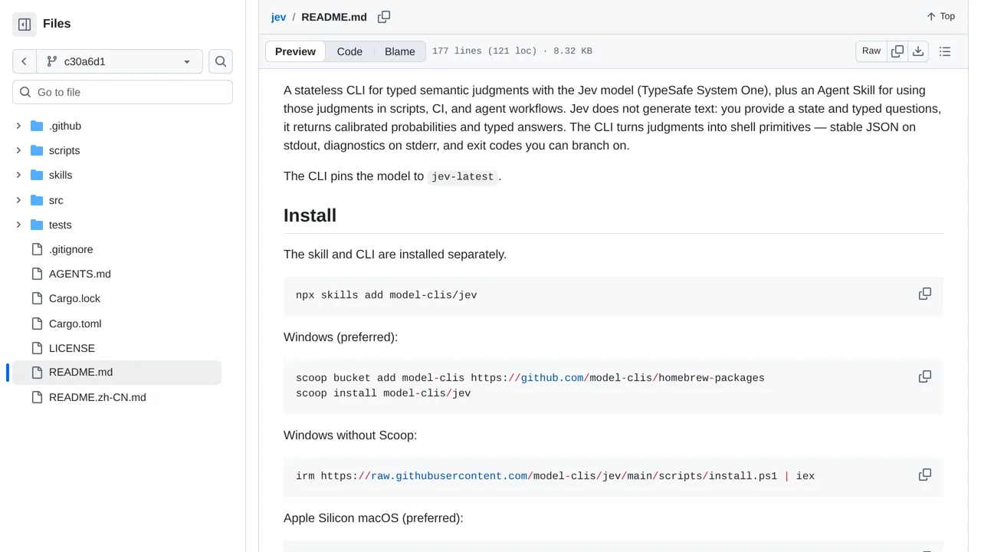This screenshot has width=981, height=552.
Task: Open the AGENTS.md file
Action: (x=80, y=274)
